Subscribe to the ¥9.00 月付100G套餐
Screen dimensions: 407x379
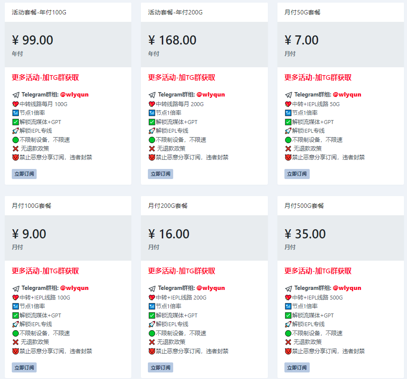(24, 368)
